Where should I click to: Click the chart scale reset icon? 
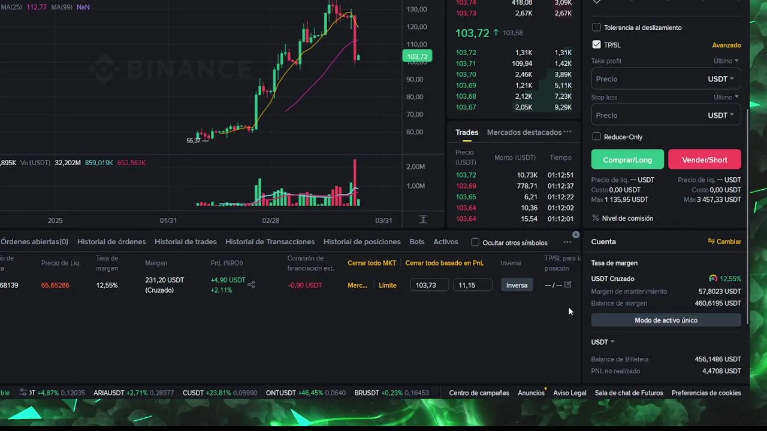(x=423, y=220)
